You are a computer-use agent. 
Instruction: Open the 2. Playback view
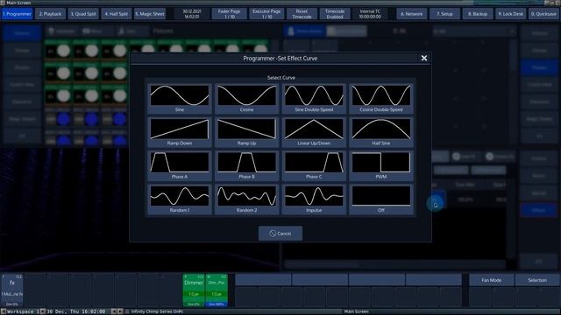pyautogui.click(x=50, y=14)
